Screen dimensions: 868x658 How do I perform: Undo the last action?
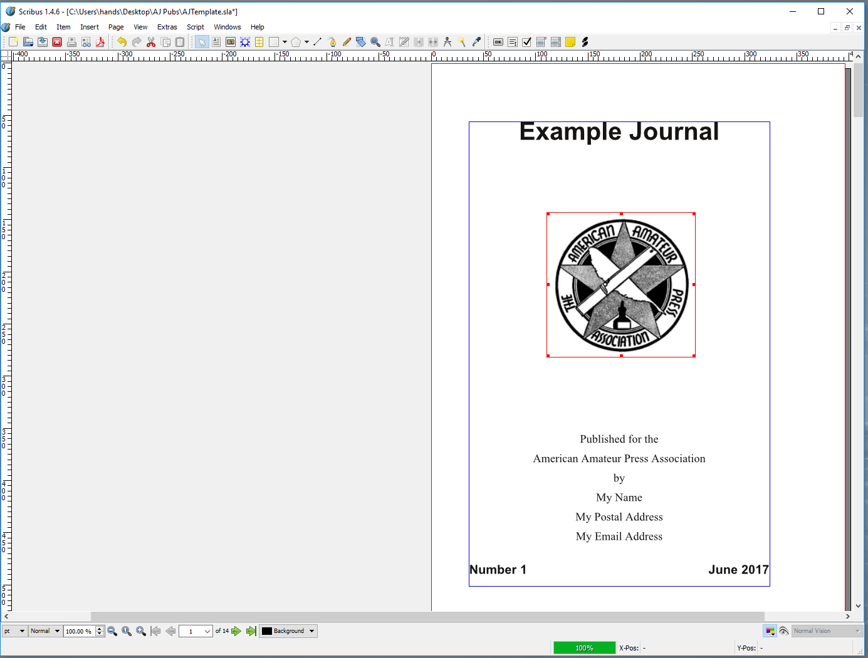[122, 42]
